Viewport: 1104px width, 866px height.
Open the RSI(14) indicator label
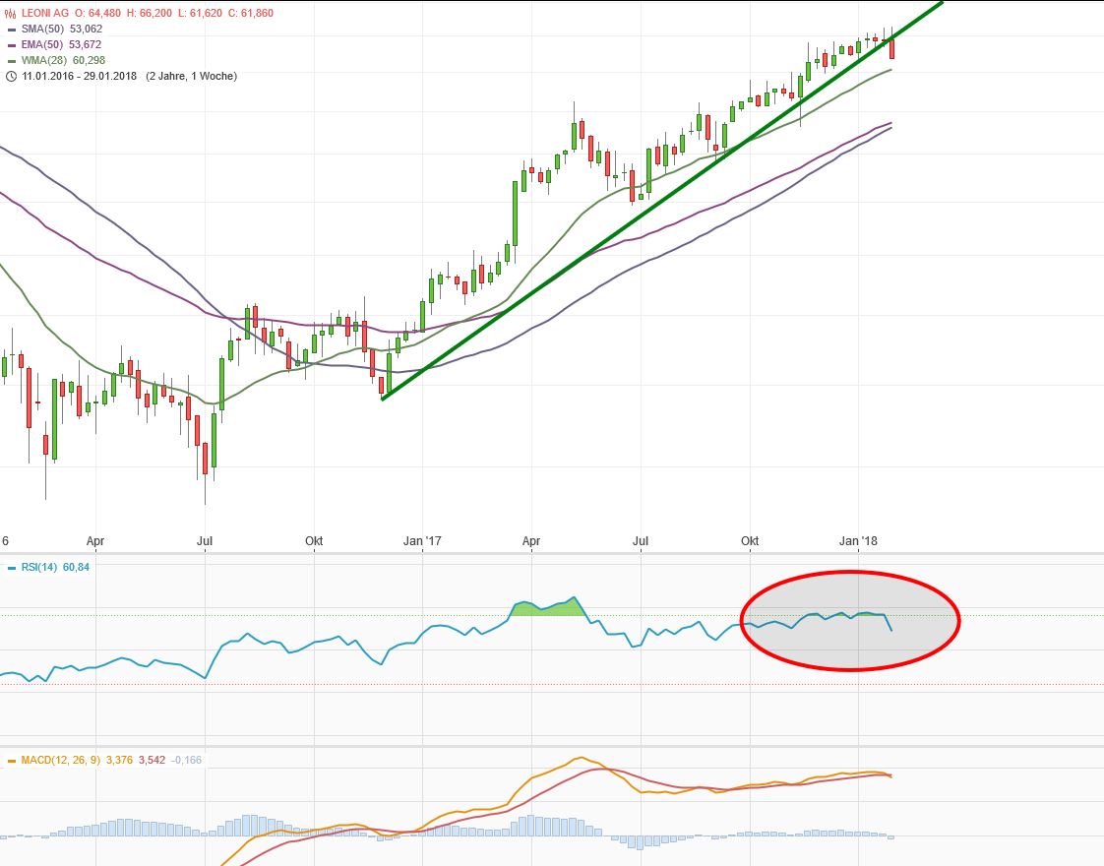pos(40,567)
